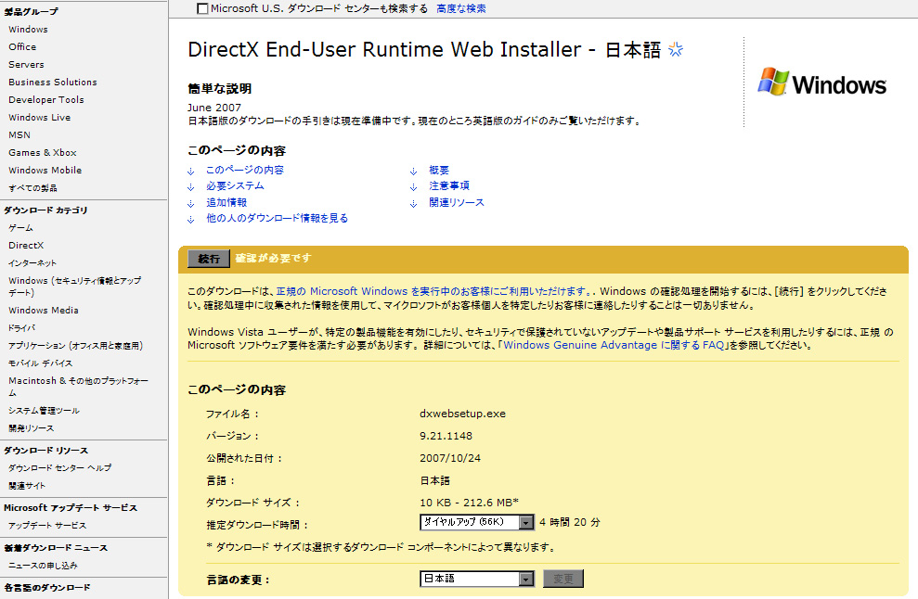Open ニュースの申し込み sidebar link

43,566
